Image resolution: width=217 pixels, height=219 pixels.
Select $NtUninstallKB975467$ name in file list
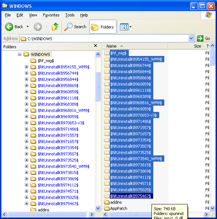coord(131,196)
